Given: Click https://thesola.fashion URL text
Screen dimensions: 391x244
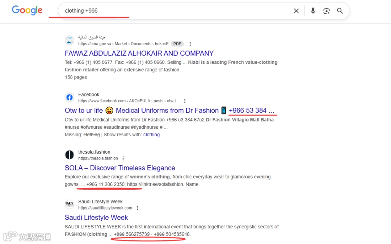Looking at the screenshot, I should pos(98,158).
